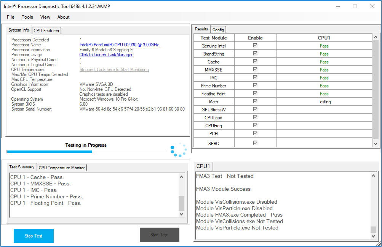This screenshot has height=247, width=382.
Task: Switch to the CPU Features tab
Action: pos(46,31)
